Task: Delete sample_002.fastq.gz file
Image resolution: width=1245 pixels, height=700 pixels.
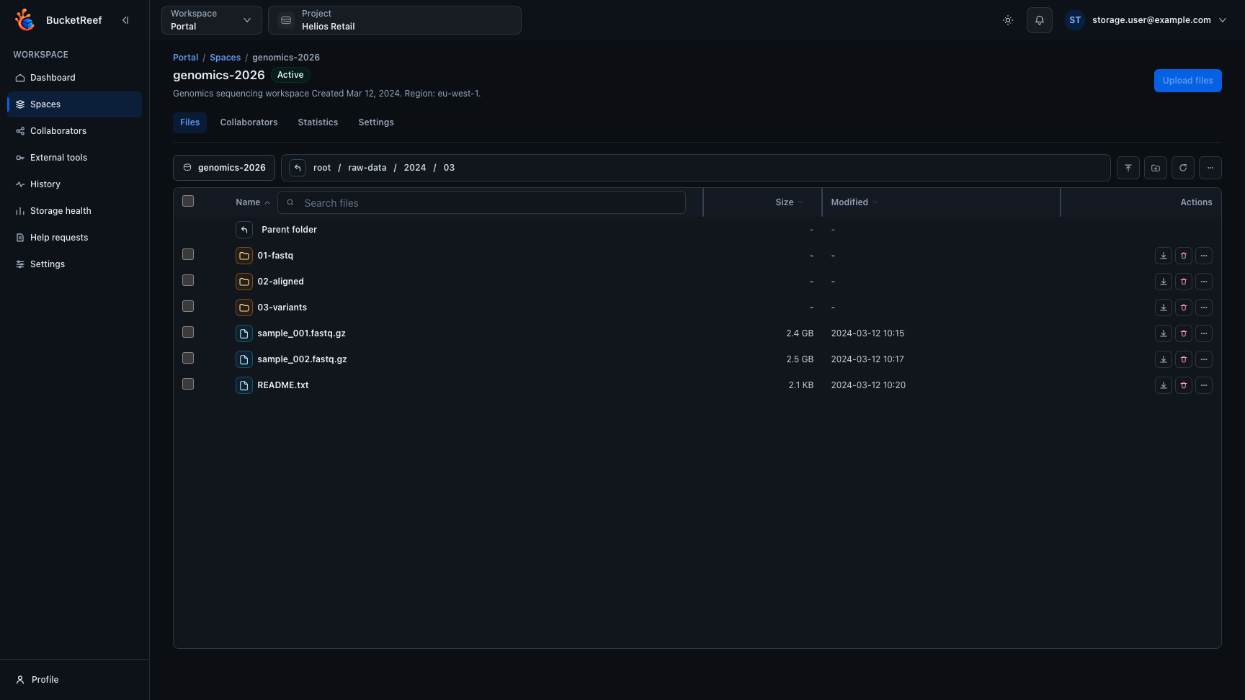Action: click(x=1184, y=359)
